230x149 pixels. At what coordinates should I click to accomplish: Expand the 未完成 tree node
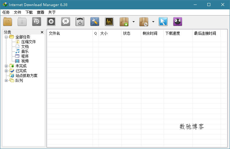pos(6,66)
